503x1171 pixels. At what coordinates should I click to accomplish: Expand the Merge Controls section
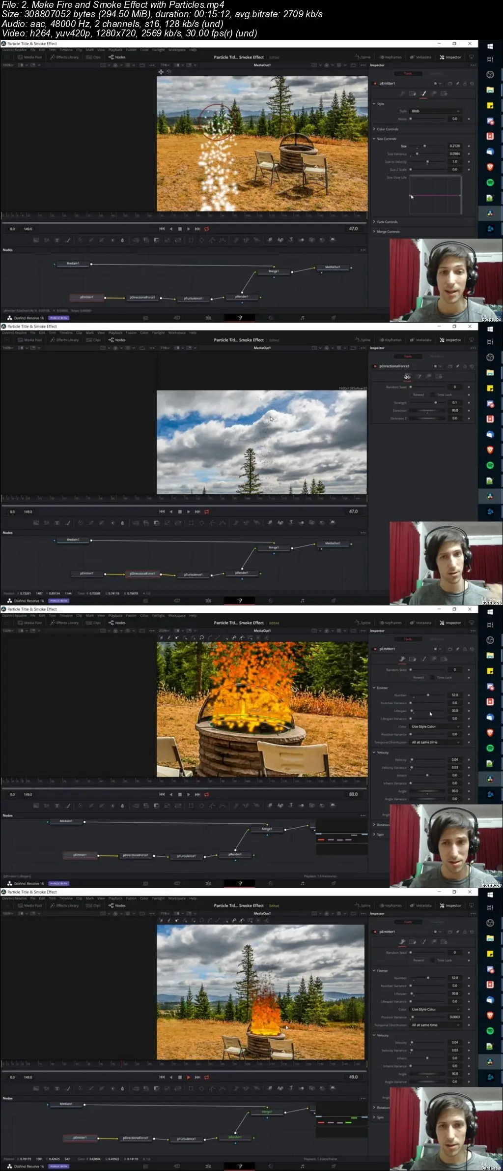[388, 232]
